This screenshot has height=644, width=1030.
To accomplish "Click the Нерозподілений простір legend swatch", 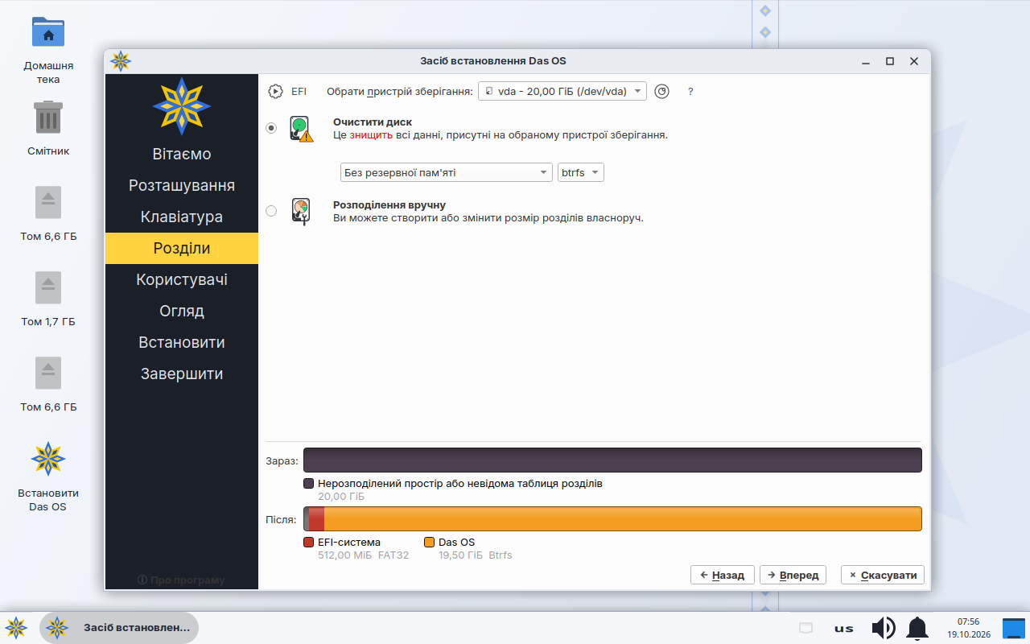I will [308, 484].
